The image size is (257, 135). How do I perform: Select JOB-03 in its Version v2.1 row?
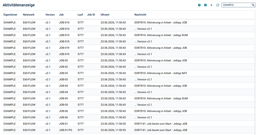64,80
